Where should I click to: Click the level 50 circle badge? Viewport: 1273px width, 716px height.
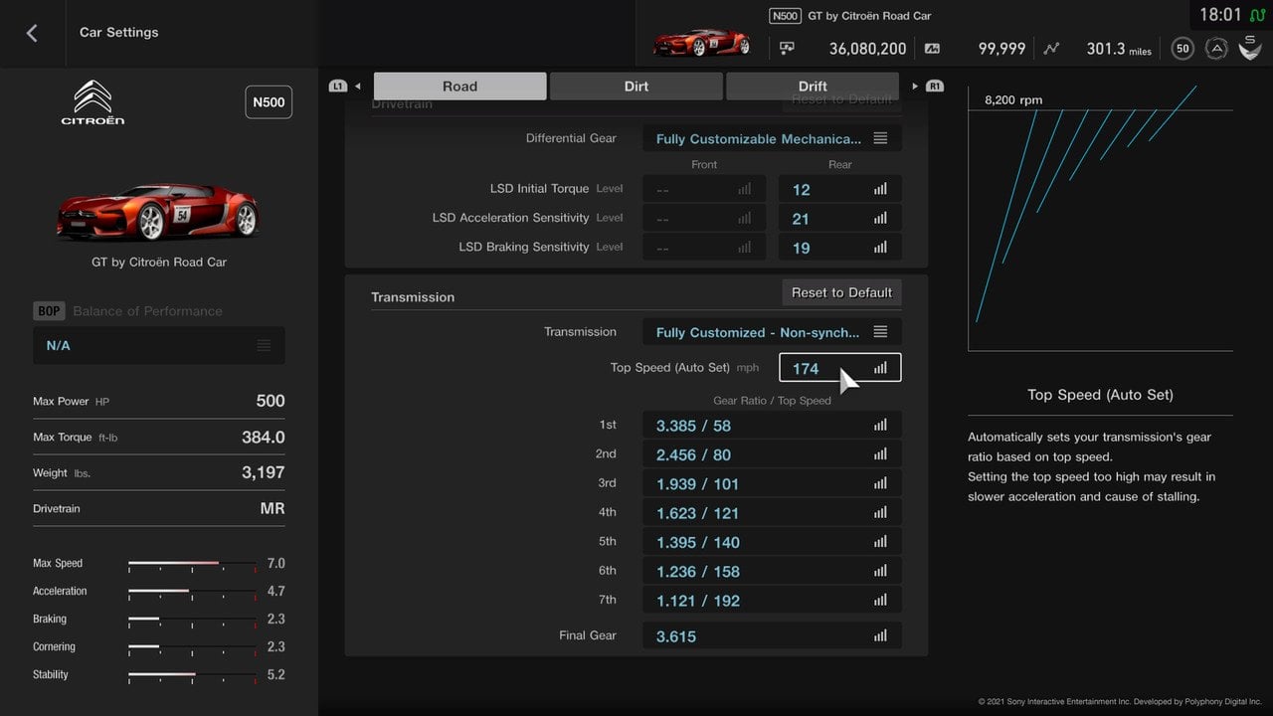coord(1182,48)
